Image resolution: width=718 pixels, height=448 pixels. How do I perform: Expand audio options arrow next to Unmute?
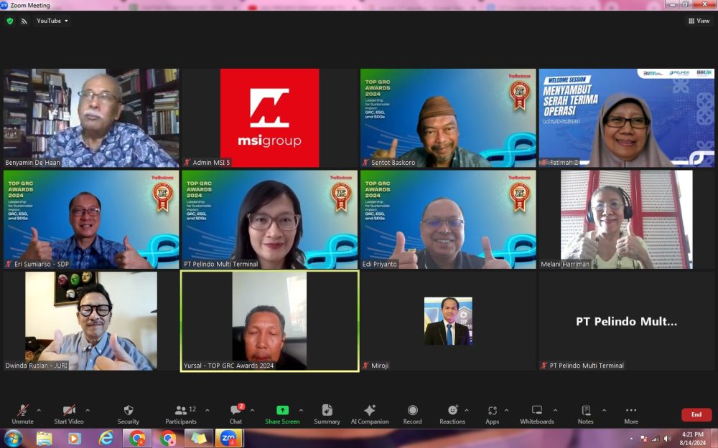tap(39, 411)
